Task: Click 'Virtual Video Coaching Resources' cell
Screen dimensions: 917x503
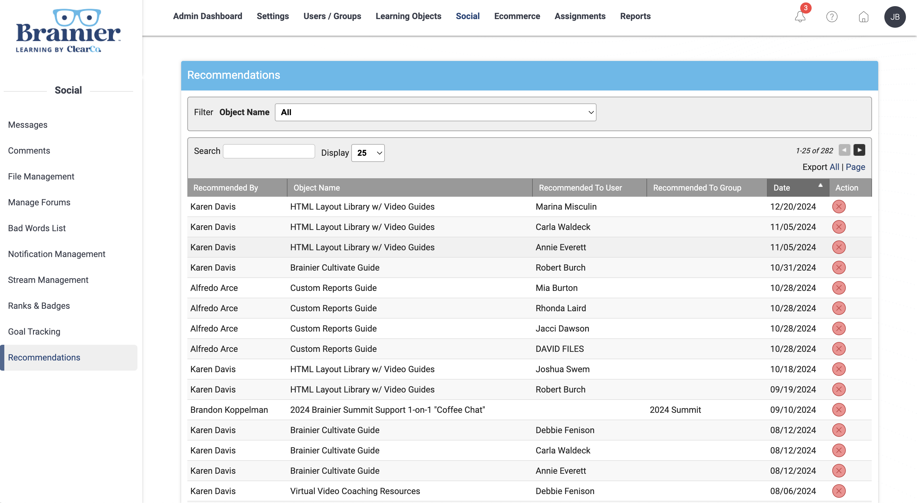Action: click(355, 491)
